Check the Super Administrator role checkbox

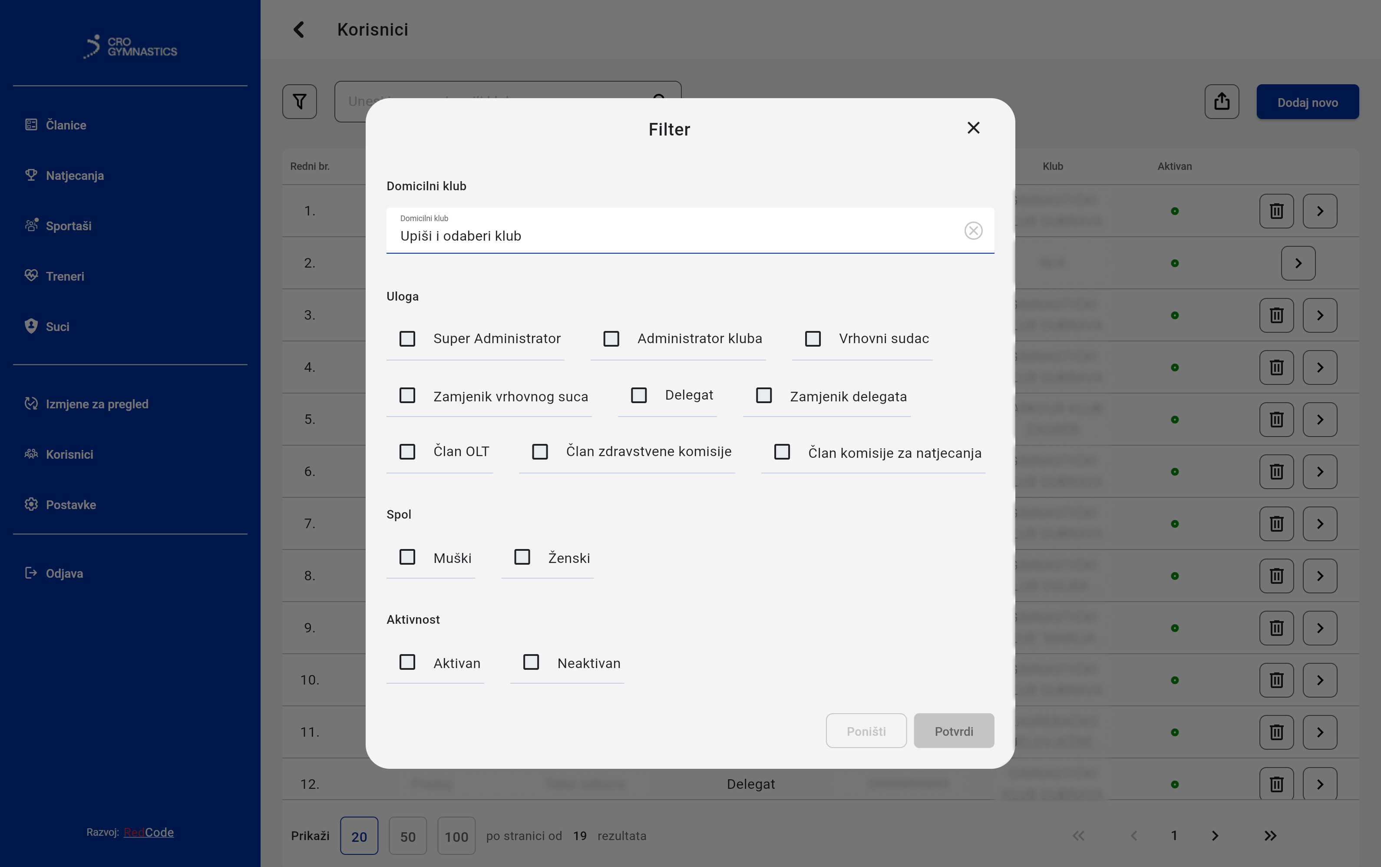407,339
